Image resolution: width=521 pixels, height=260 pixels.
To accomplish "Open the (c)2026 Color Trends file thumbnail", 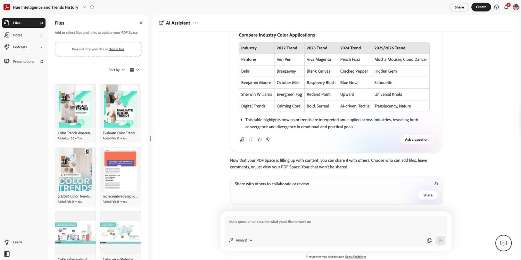I will pyautogui.click(x=75, y=177).
